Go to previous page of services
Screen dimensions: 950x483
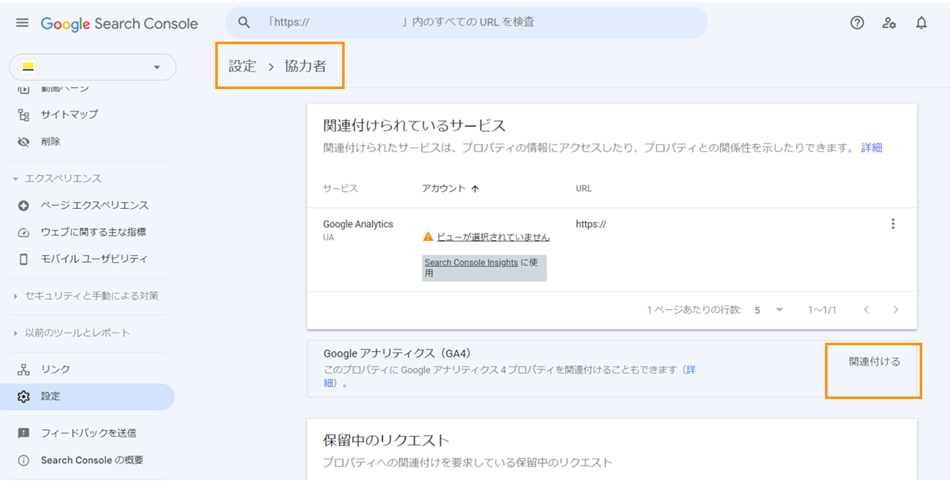[866, 309]
